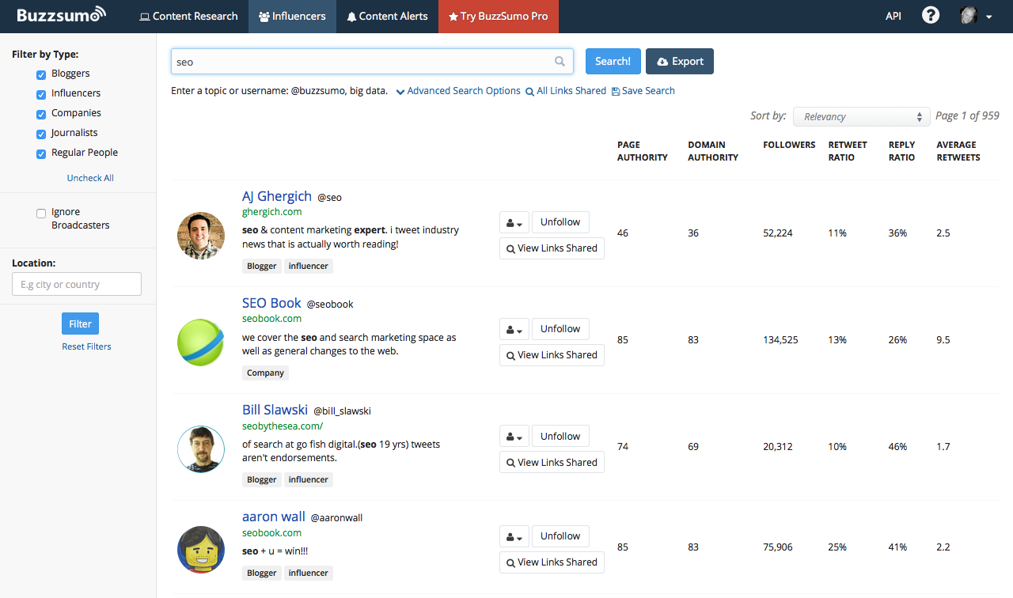The height and width of the screenshot is (598, 1013).
Task: Open SEO Book profile name link
Action: click(x=271, y=303)
